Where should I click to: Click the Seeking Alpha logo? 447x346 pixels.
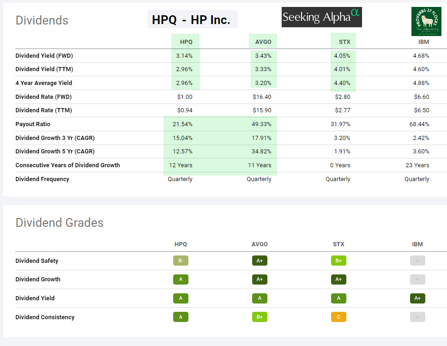(x=321, y=17)
